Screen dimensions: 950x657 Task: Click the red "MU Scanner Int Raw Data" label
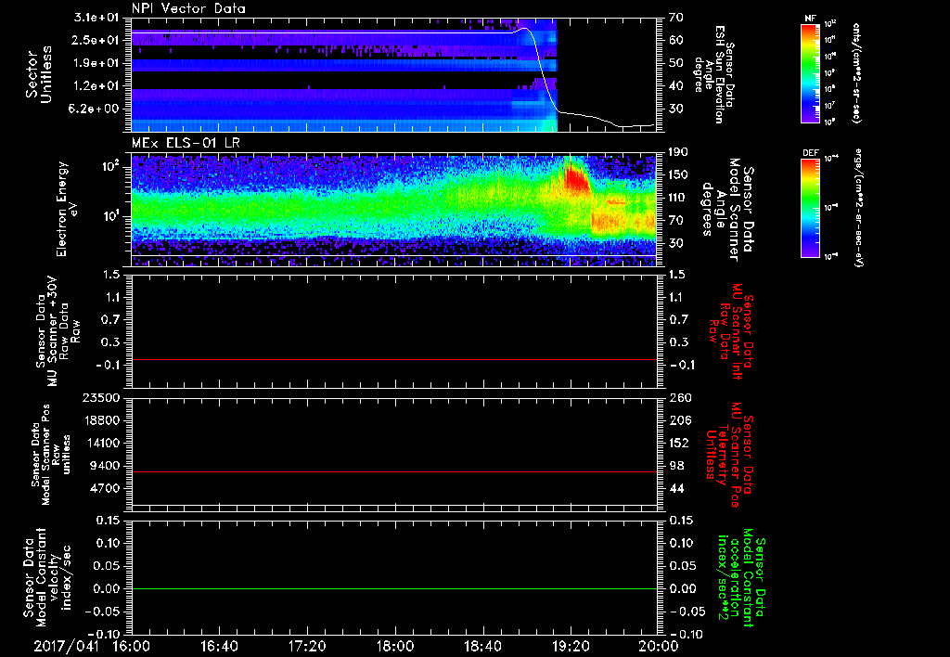pyautogui.click(x=729, y=332)
